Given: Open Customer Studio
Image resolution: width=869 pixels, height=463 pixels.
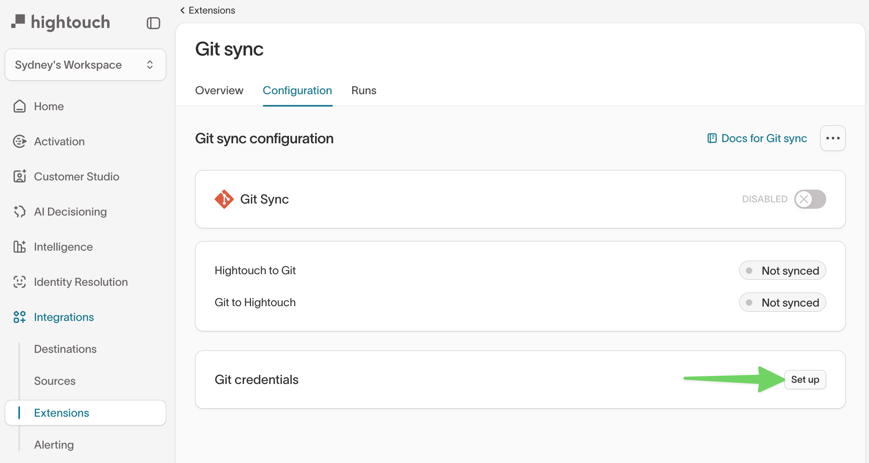Looking at the screenshot, I should [77, 176].
